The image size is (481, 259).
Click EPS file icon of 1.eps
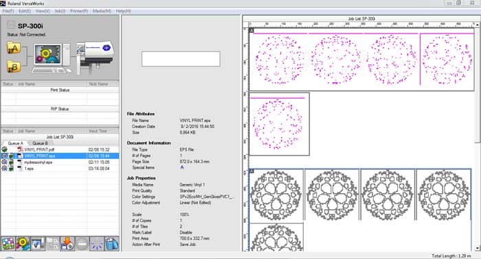click(20, 169)
